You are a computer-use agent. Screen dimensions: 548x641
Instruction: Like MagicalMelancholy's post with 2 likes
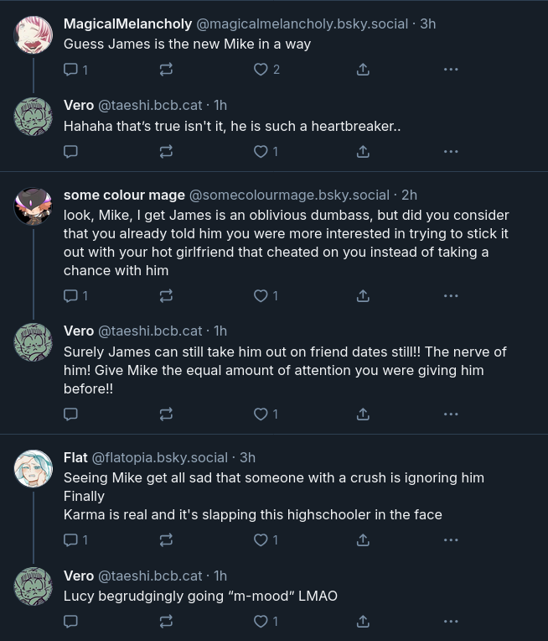click(261, 70)
